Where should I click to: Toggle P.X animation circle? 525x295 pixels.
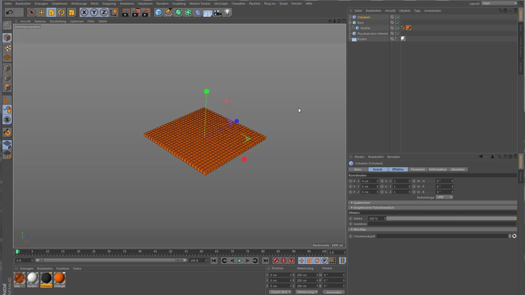351,181
